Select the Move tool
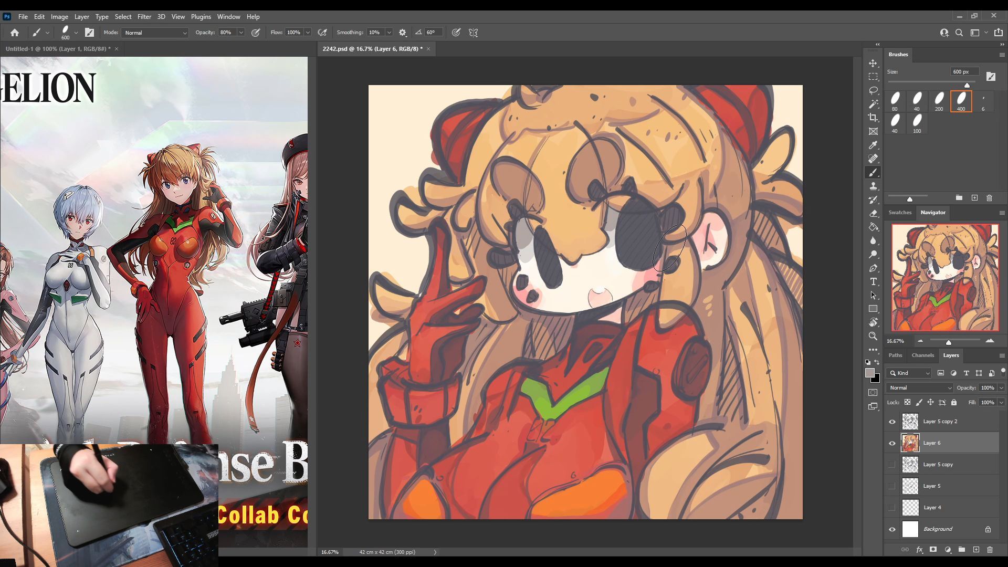The image size is (1008, 567). tap(873, 63)
